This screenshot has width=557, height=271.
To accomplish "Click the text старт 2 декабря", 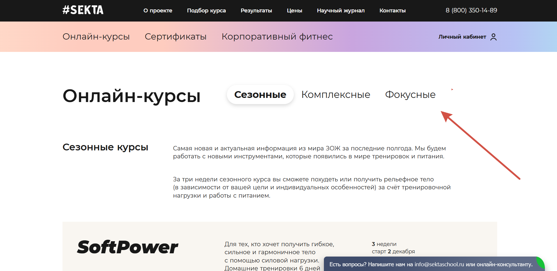I will [x=393, y=252].
